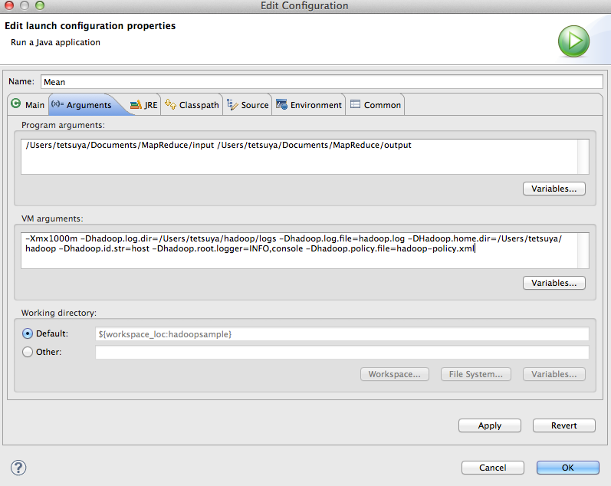Apply the configuration changes
The image size is (611, 486).
[489, 425]
